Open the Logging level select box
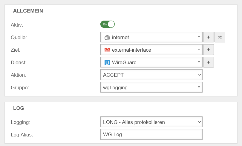The image size is (242, 146). 151,122
